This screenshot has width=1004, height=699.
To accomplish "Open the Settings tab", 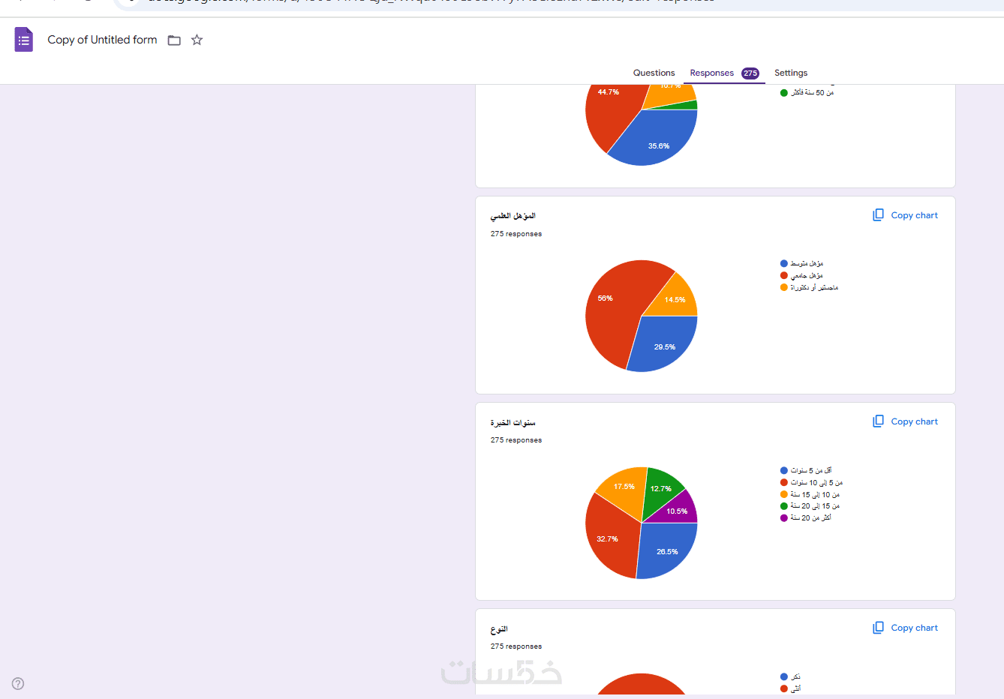I will point(791,73).
